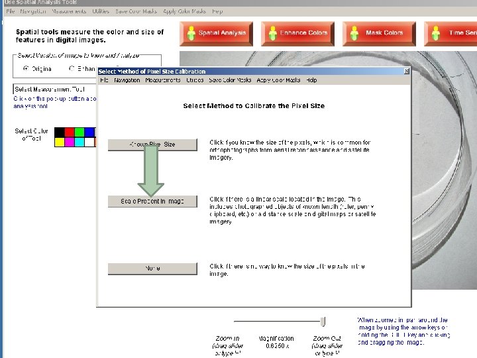The width and height of the screenshot is (477, 358).
Task: Choose Scale Present in Image button
Action: point(152,202)
